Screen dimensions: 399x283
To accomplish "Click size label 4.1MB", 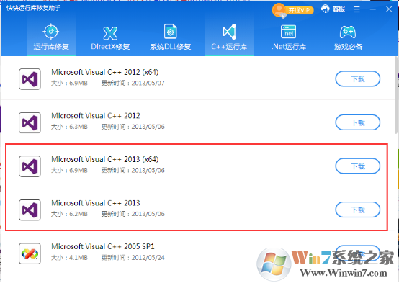I will (x=79, y=258).
